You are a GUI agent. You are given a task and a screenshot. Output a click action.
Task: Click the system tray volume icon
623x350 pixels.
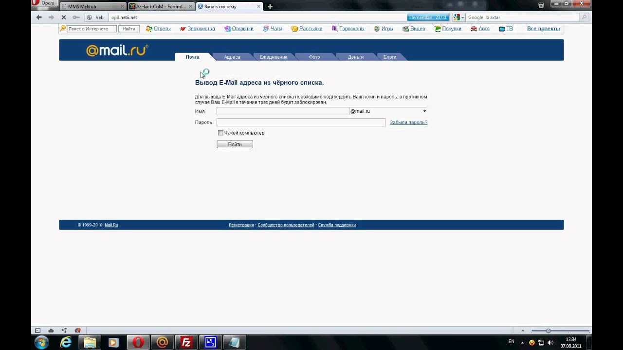tap(550, 342)
